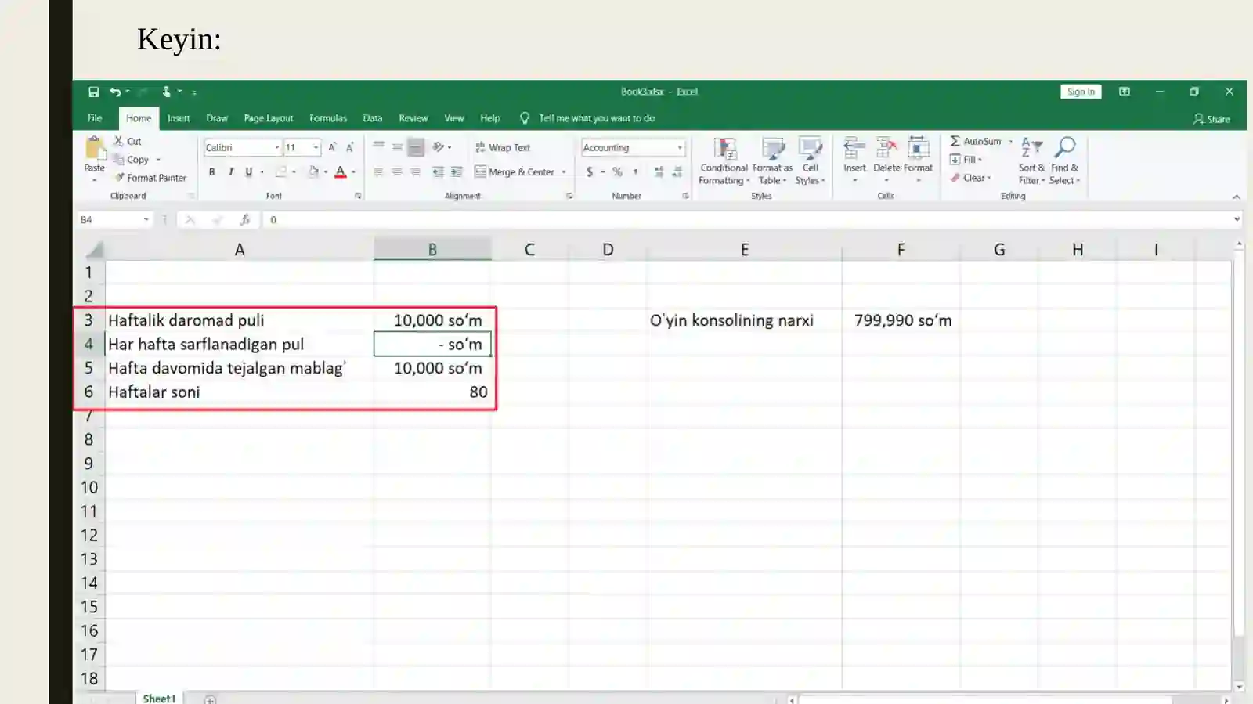Image resolution: width=1253 pixels, height=704 pixels.
Task: Switch to the Page Layout tab
Action: (269, 118)
